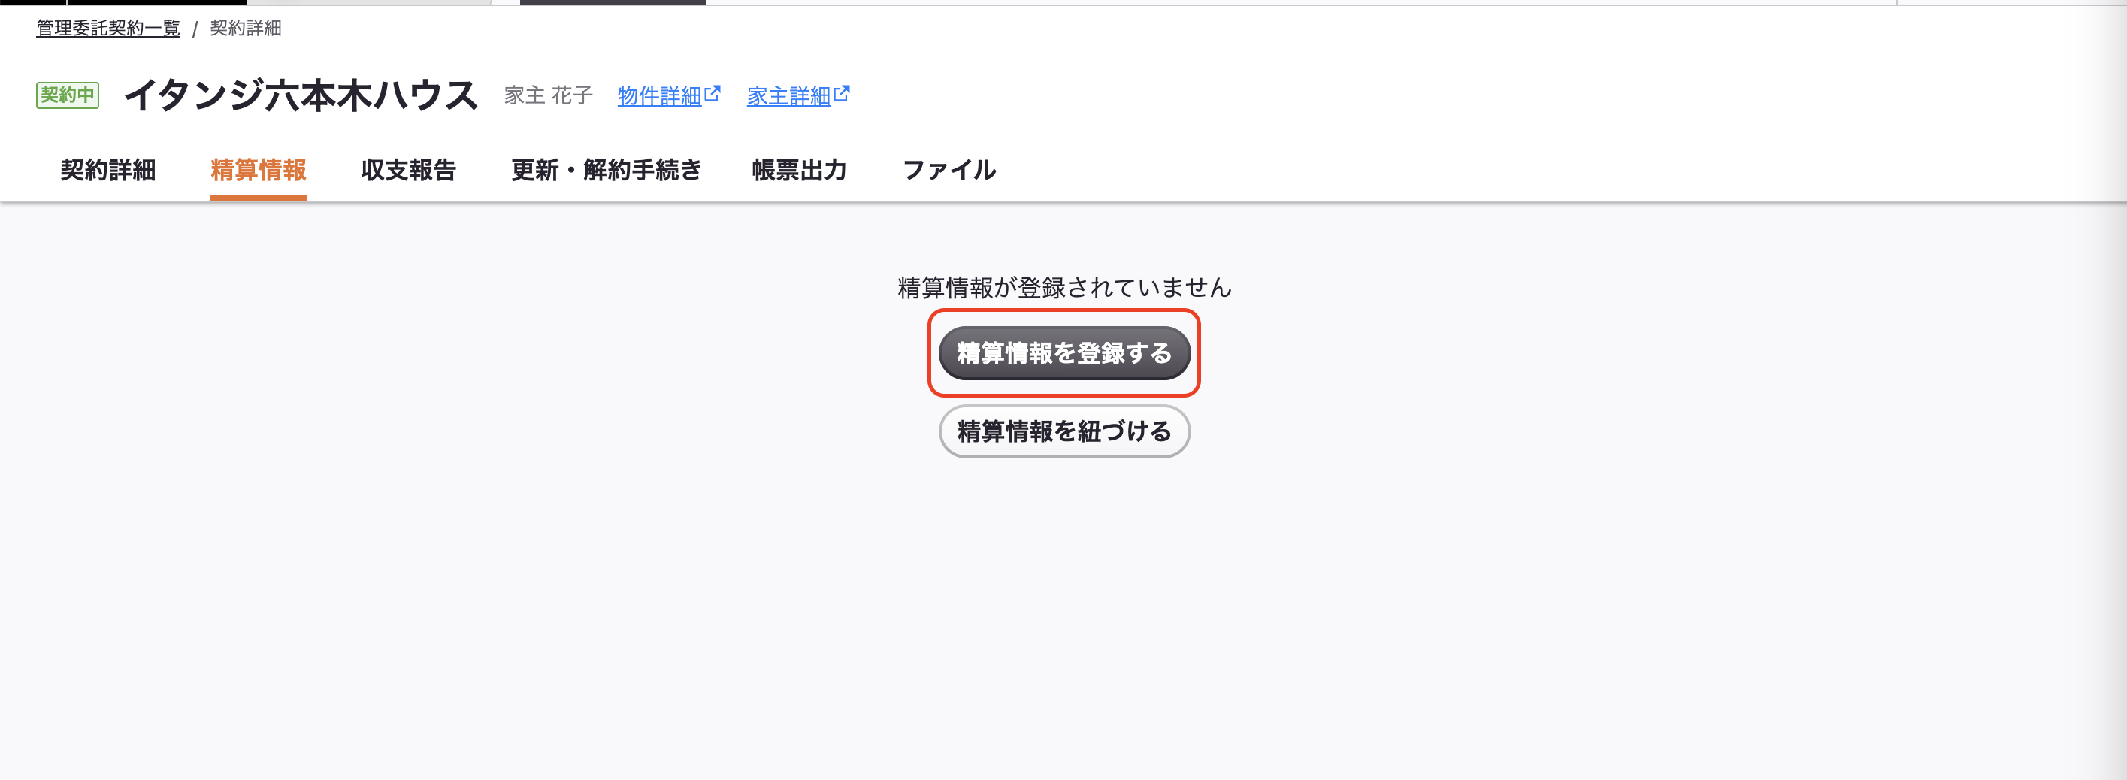Screen dimensions: 2127x780
Task: Show the ファイル tab
Action: point(949,169)
